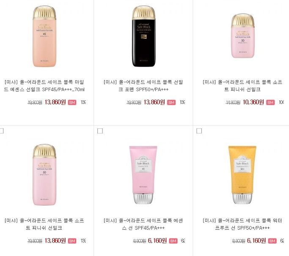Click BM badge beside Sun Milk For Men price

[171, 102]
